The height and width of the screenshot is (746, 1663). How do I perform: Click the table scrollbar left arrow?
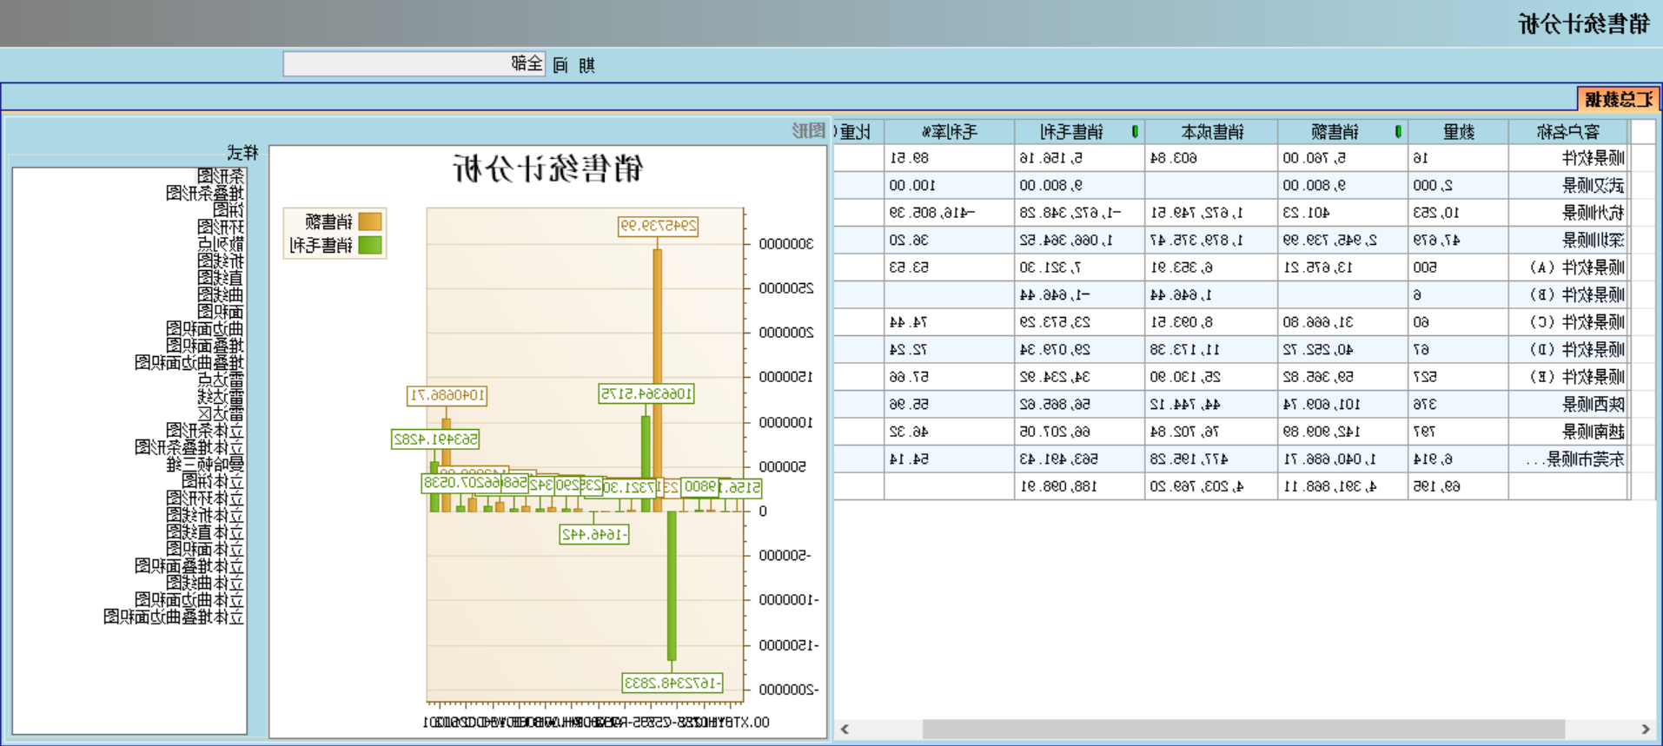tap(845, 729)
